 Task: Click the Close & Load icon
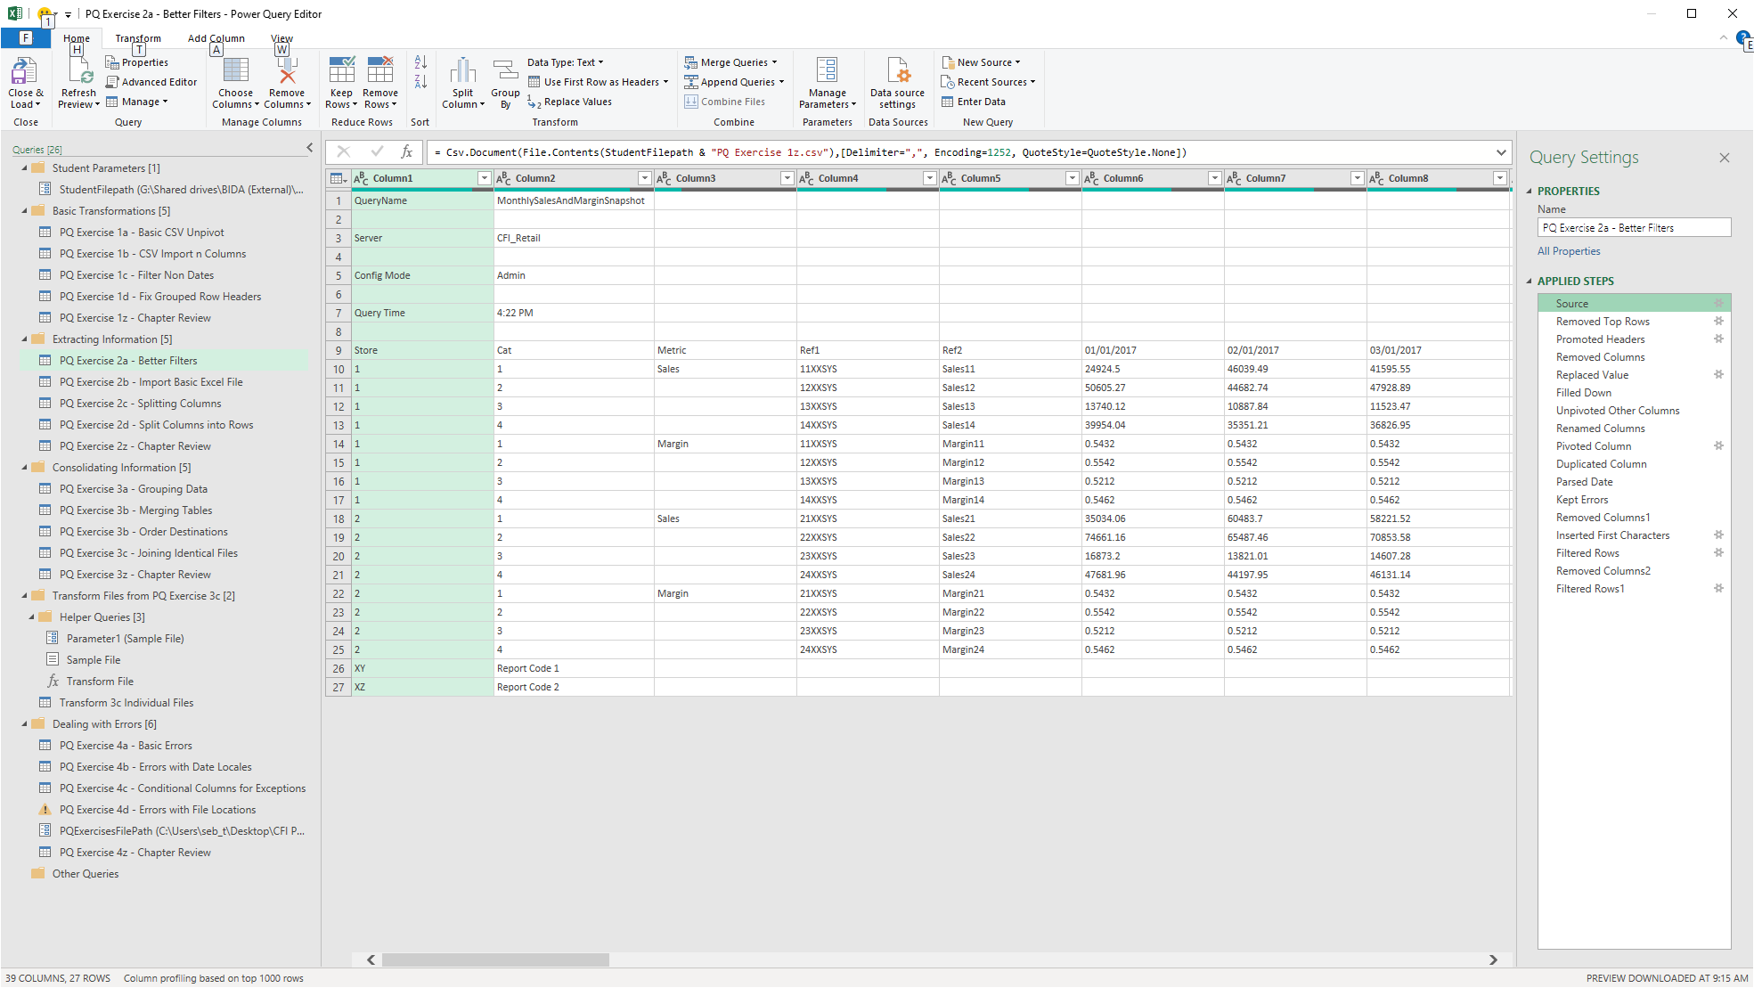click(24, 72)
